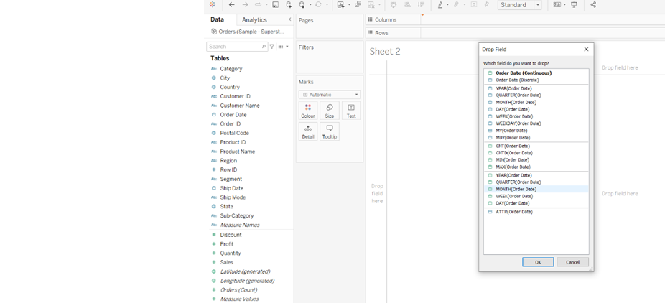665x303 pixels.
Task: Click OK in the Drop Field dialog
Action: 538,262
